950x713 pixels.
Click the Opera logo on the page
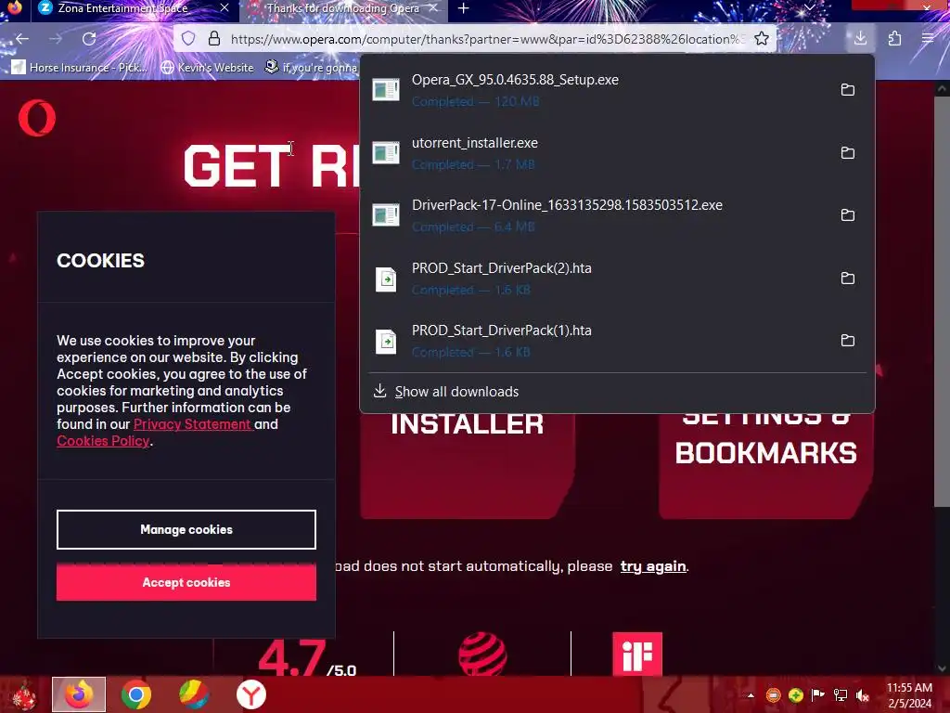tap(37, 118)
